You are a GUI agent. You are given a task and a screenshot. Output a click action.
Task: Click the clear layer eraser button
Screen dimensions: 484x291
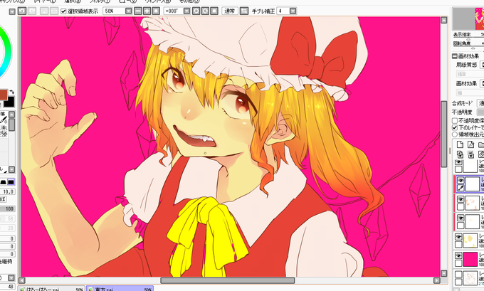point(481,154)
